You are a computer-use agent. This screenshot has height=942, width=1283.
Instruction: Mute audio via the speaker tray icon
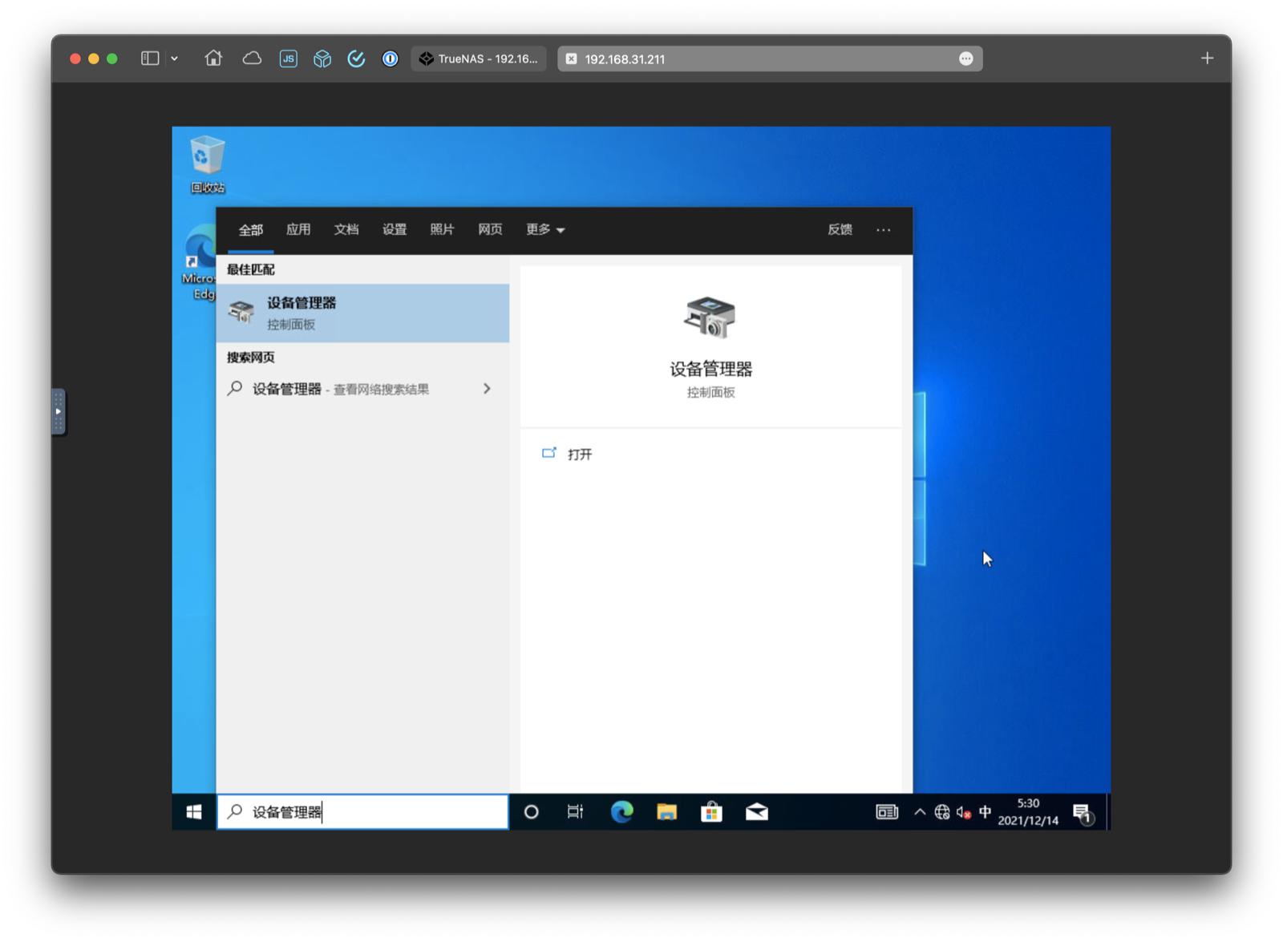963,812
